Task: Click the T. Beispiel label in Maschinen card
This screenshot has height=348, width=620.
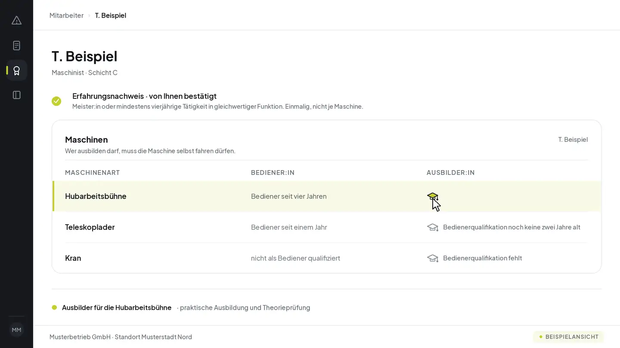Action: click(x=573, y=140)
